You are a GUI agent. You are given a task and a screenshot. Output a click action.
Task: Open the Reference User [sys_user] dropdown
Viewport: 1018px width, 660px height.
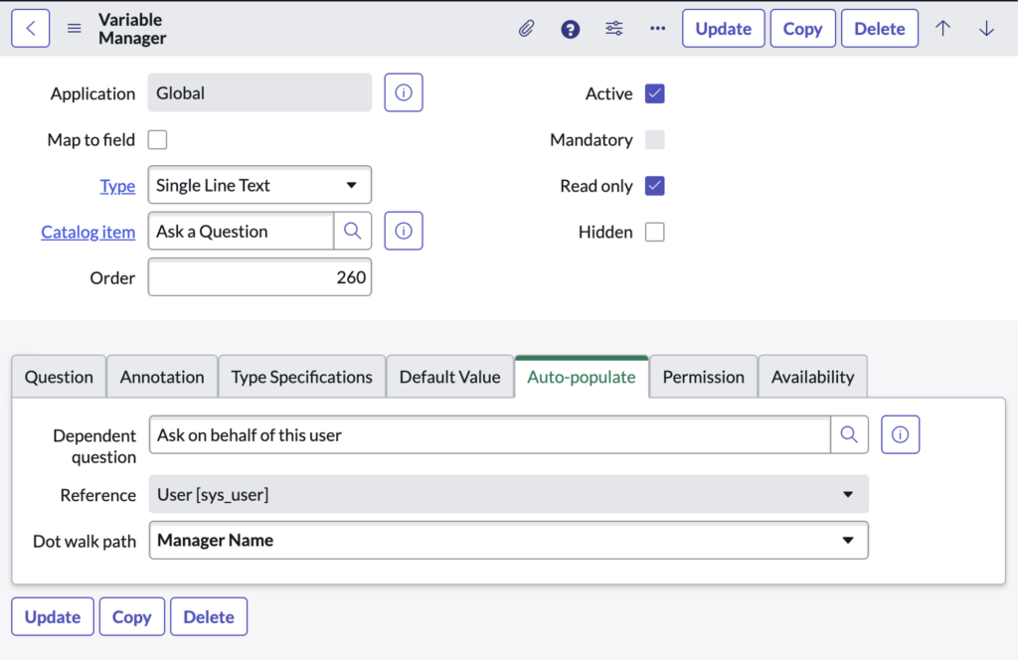point(508,495)
